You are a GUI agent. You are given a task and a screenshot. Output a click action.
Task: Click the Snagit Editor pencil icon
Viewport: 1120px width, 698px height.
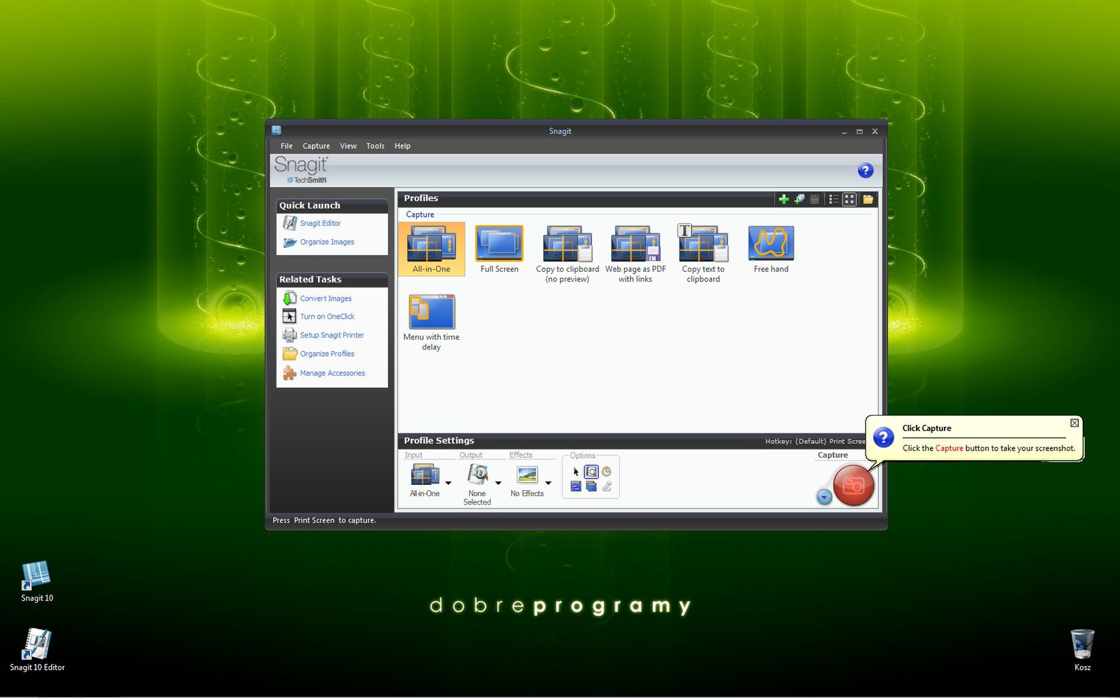click(x=289, y=223)
